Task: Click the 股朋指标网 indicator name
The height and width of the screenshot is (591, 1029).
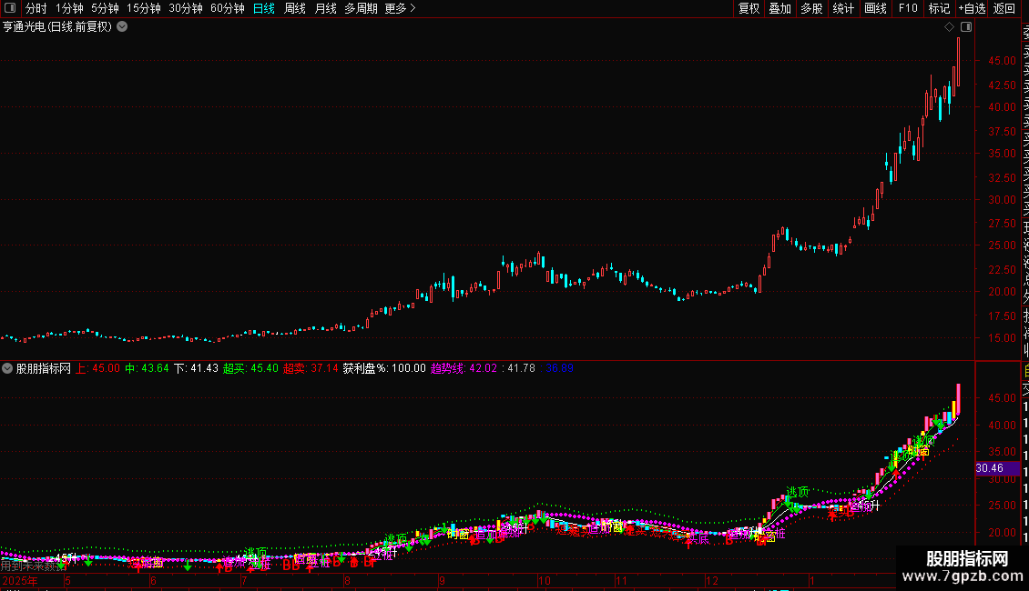Action: click(x=44, y=368)
